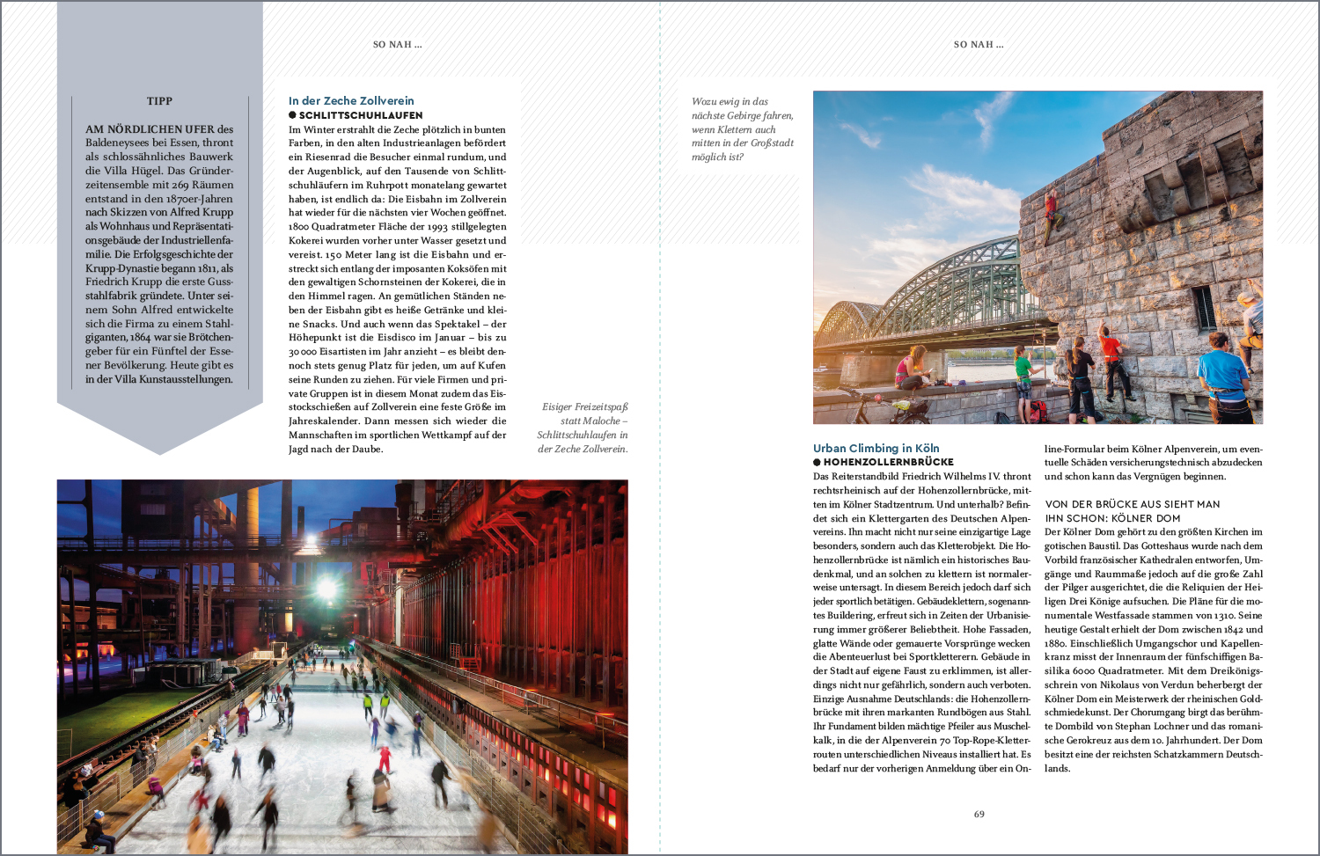Click page number 69
This screenshot has height=856, width=1320.
point(979,815)
